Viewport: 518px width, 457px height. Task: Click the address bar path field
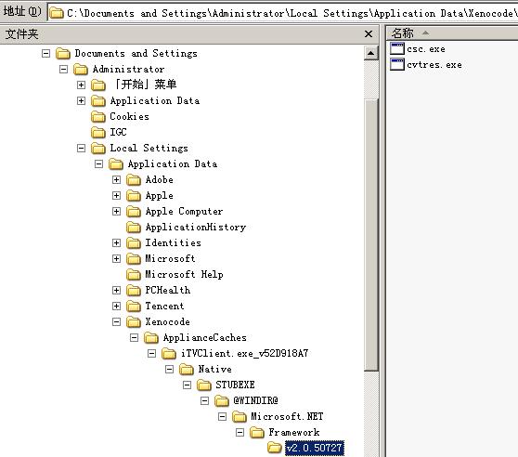point(283,13)
